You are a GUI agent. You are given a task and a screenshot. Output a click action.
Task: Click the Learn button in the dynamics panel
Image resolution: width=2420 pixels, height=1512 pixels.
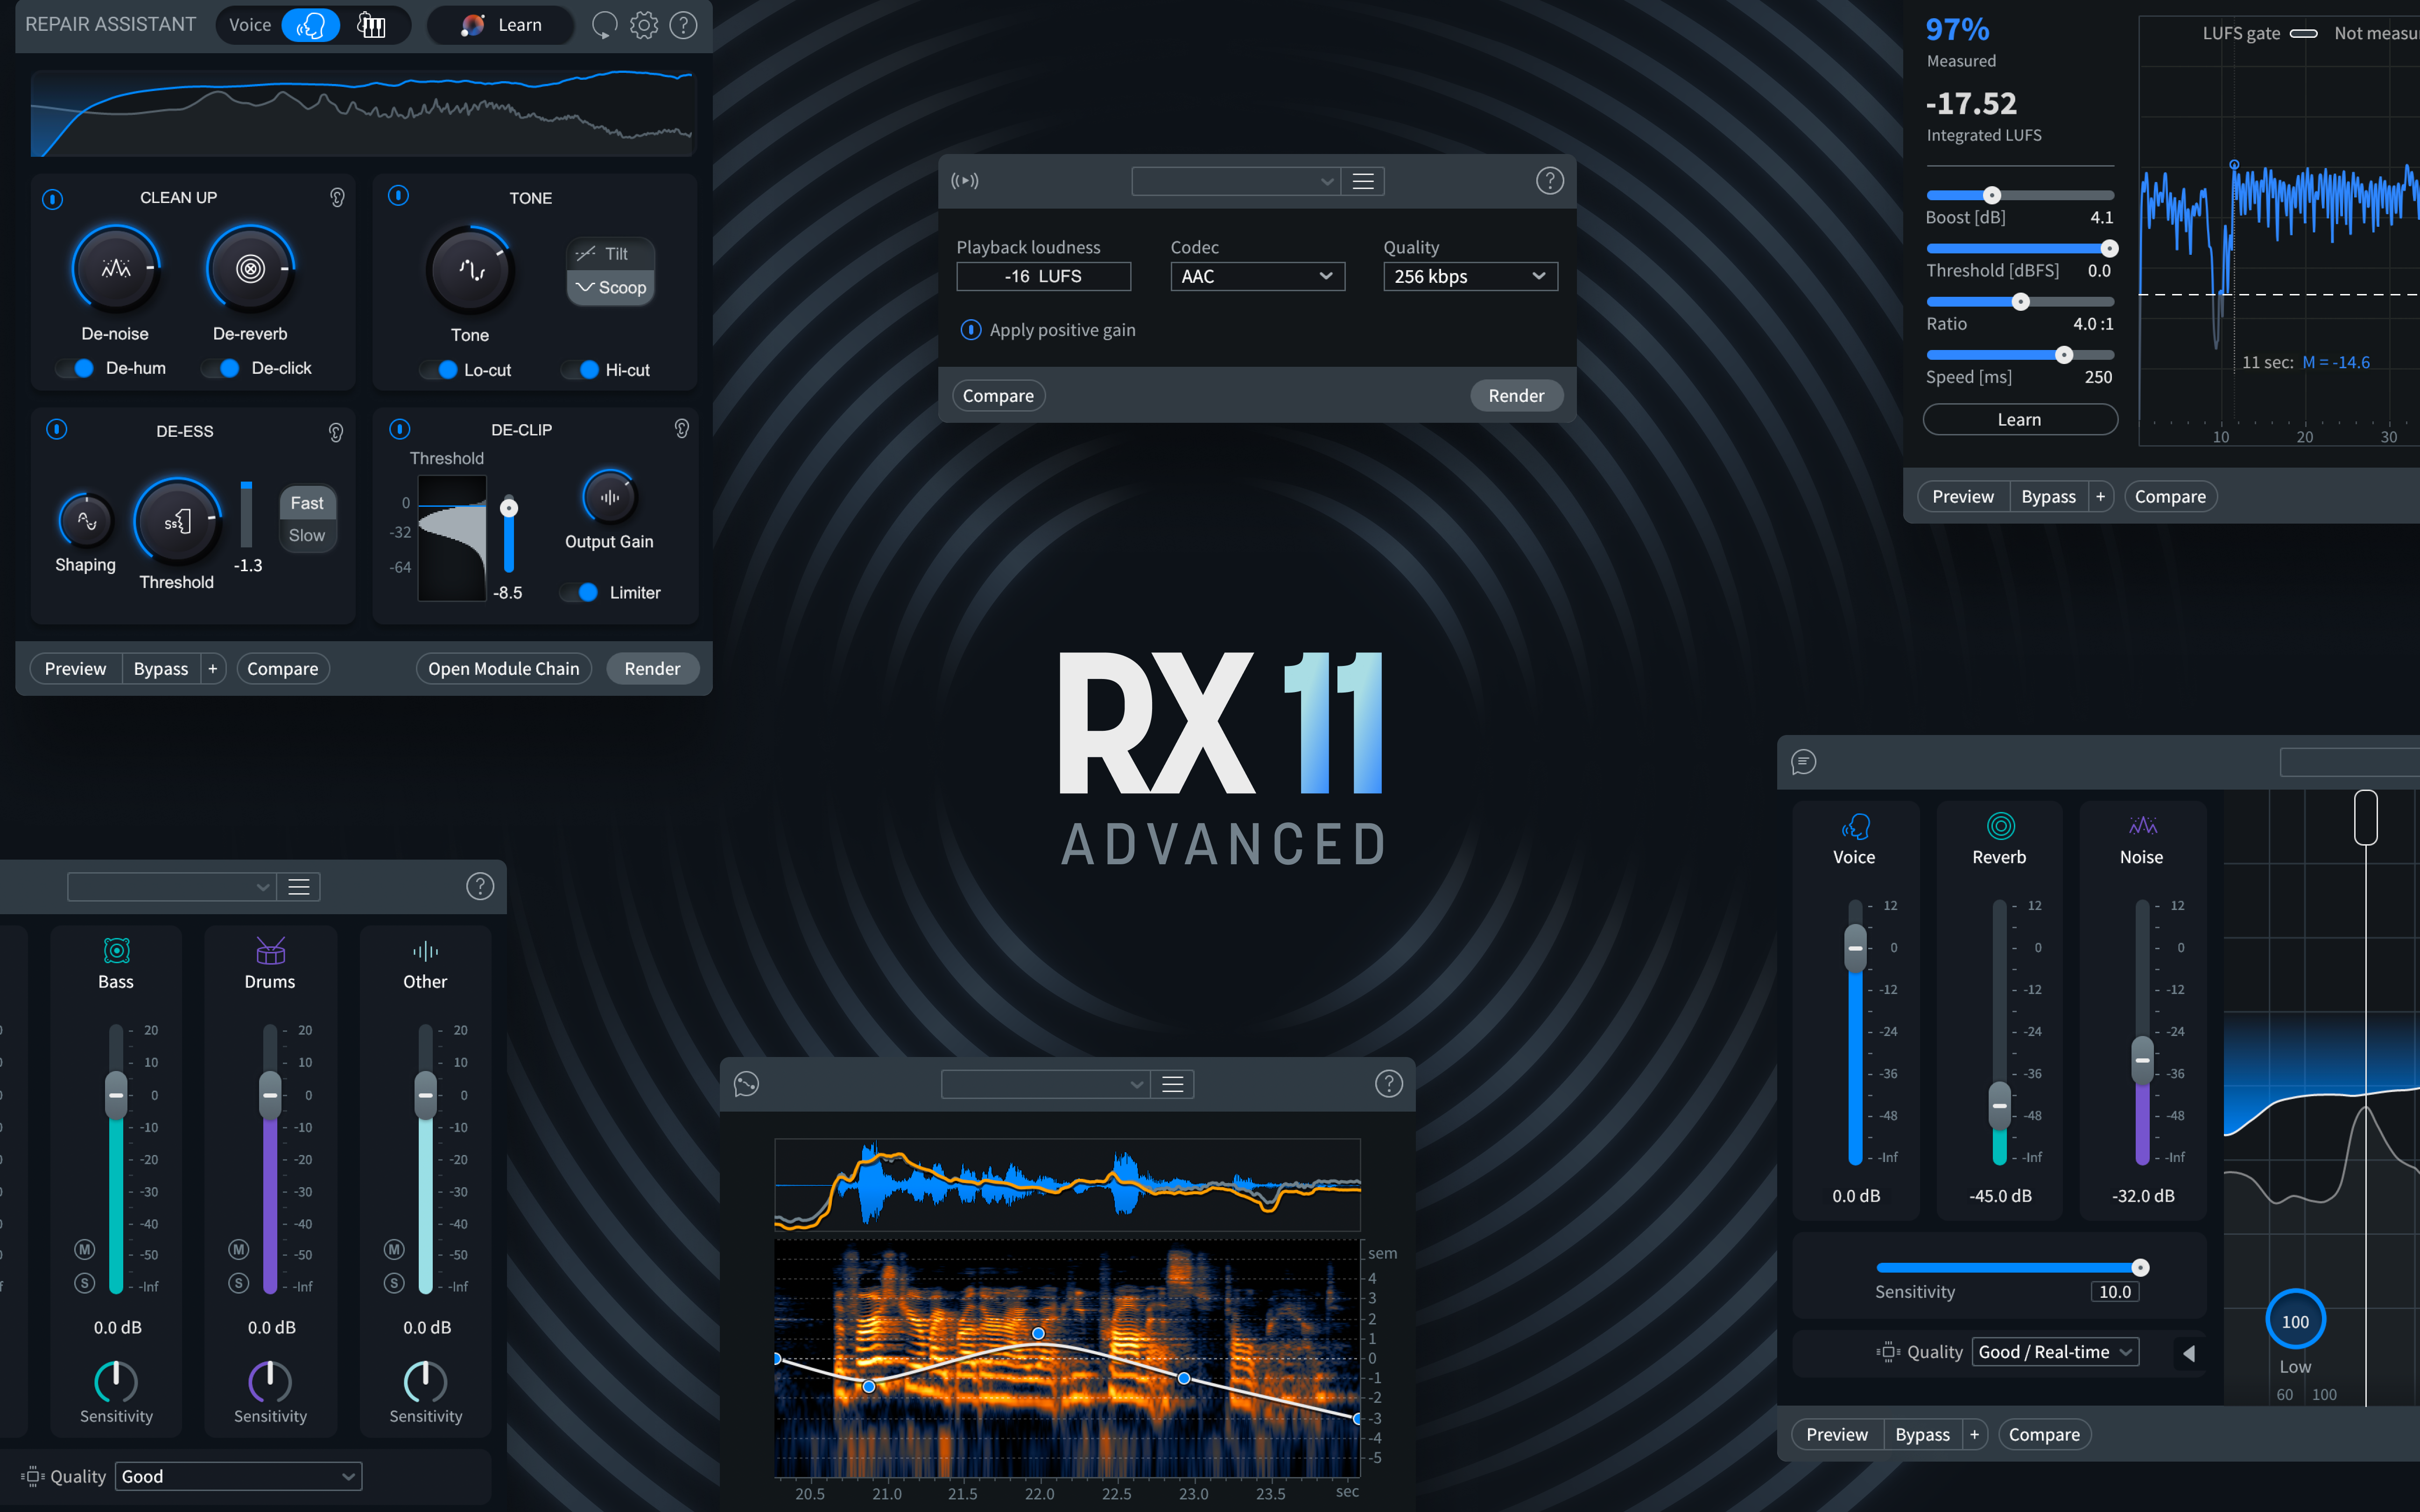(x=2019, y=418)
